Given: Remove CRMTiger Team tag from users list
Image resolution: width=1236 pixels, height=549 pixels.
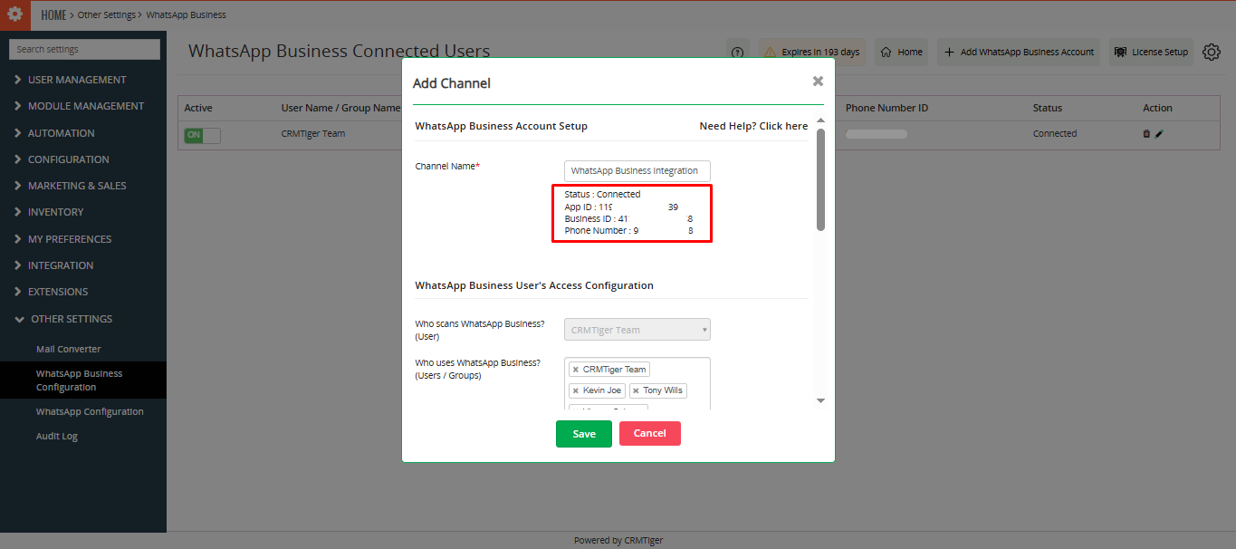Looking at the screenshot, I should click(575, 370).
